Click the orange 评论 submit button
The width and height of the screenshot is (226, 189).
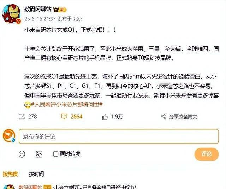pyautogui.click(x=206, y=154)
